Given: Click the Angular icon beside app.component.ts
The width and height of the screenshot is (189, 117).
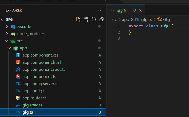Looking at the screenshot, I should [18, 76].
